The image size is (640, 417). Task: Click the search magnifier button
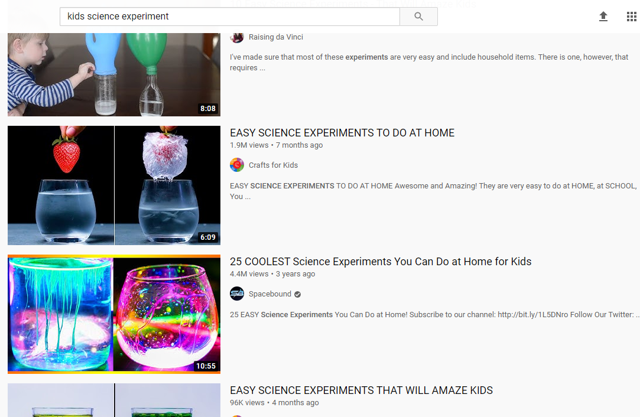(x=418, y=17)
